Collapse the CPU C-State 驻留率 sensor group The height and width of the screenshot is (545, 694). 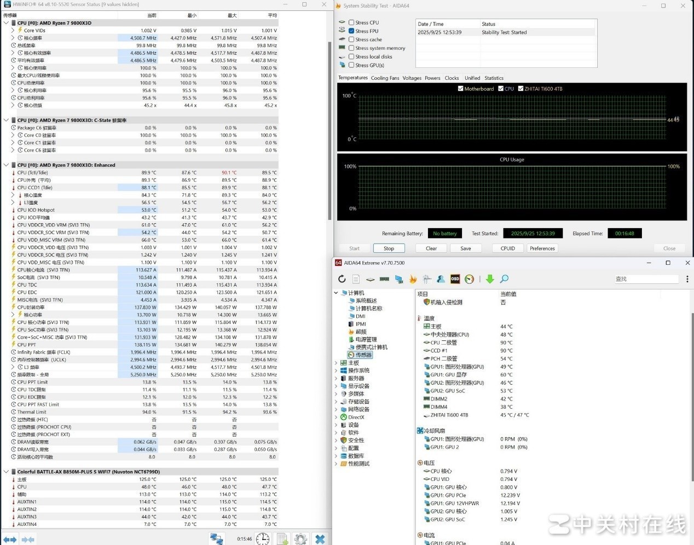(x=6, y=120)
